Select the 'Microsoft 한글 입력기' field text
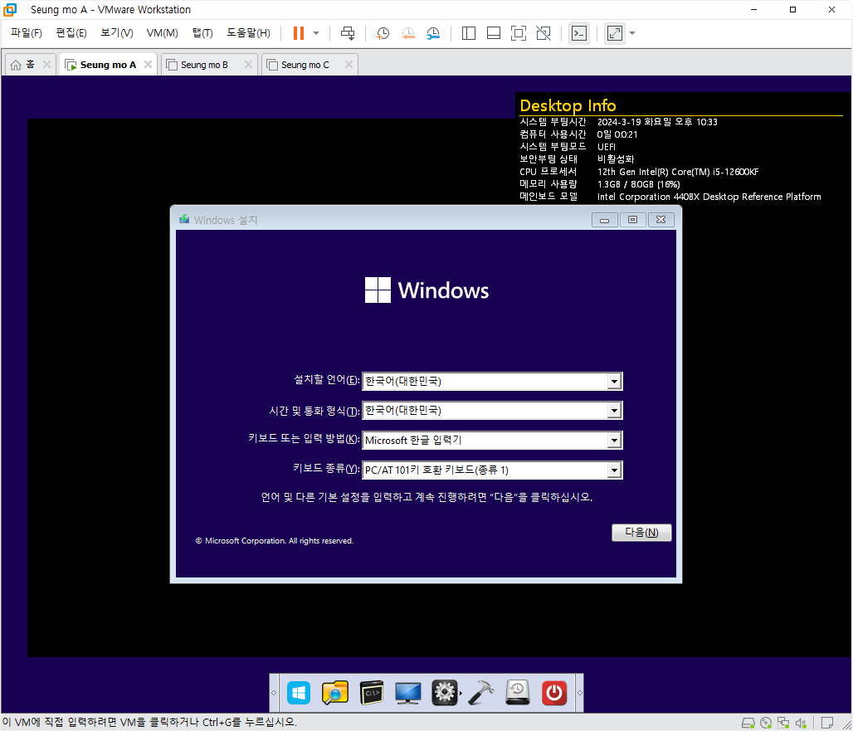Image resolution: width=853 pixels, height=731 pixels. (413, 440)
